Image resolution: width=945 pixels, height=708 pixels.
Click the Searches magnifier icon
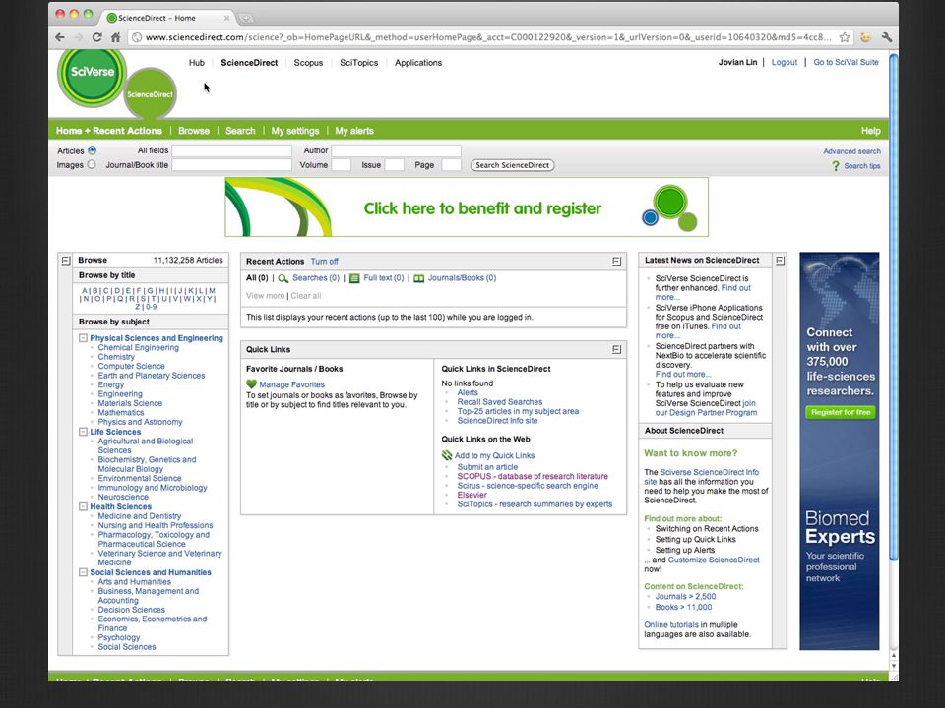[x=283, y=278]
